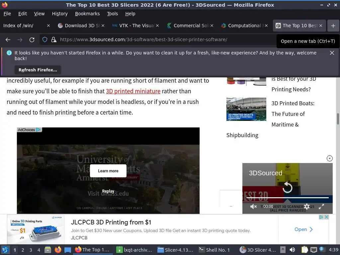Launch Firefox from taskbar quicklaunch
The width and height of the screenshot is (340, 255).
click(58, 250)
